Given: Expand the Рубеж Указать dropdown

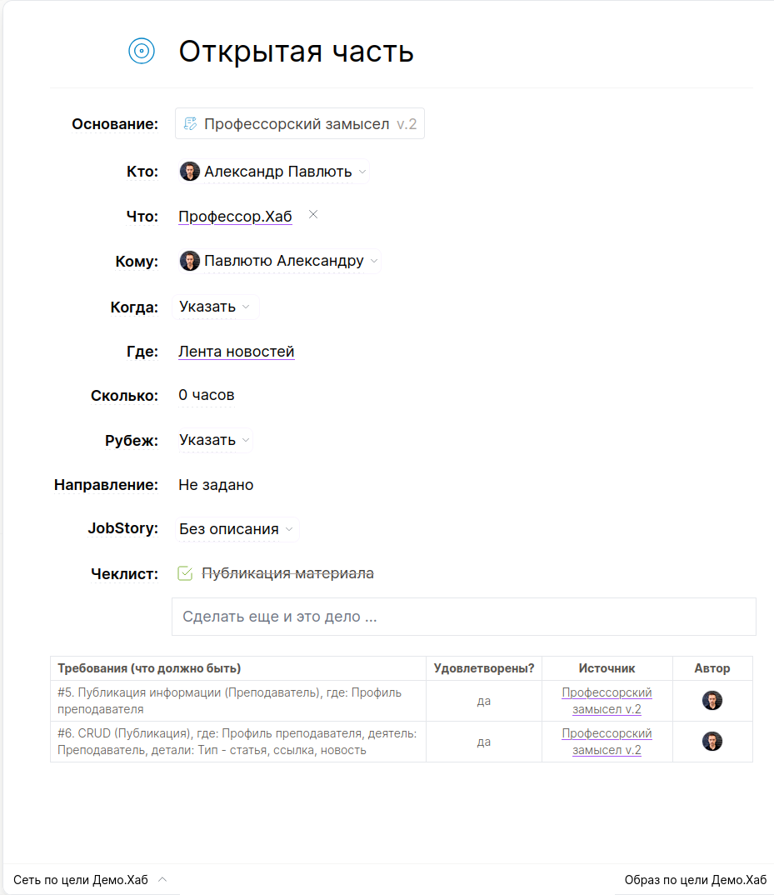Looking at the screenshot, I should (x=216, y=440).
